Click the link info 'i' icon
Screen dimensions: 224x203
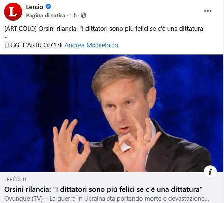[x=210, y=172]
